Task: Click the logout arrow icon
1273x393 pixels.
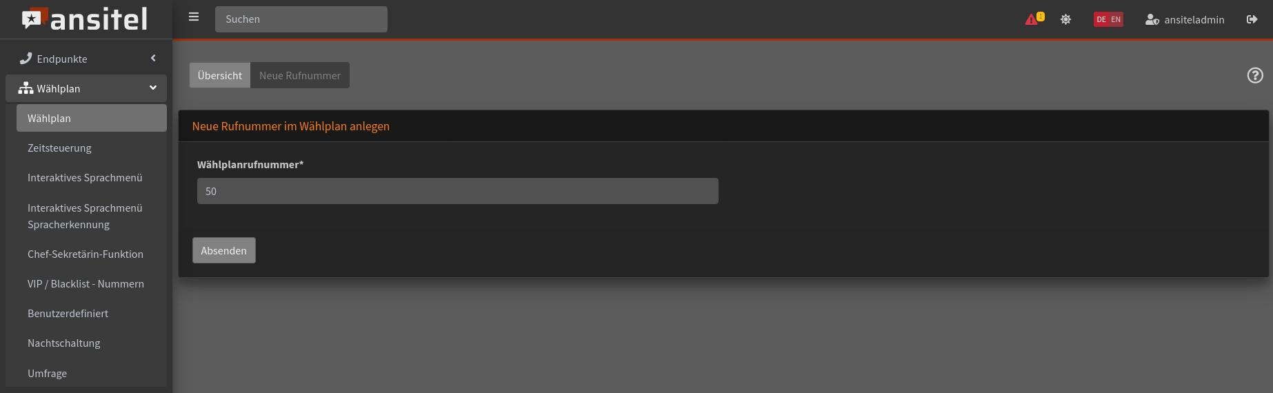Action: point(1252,19)
